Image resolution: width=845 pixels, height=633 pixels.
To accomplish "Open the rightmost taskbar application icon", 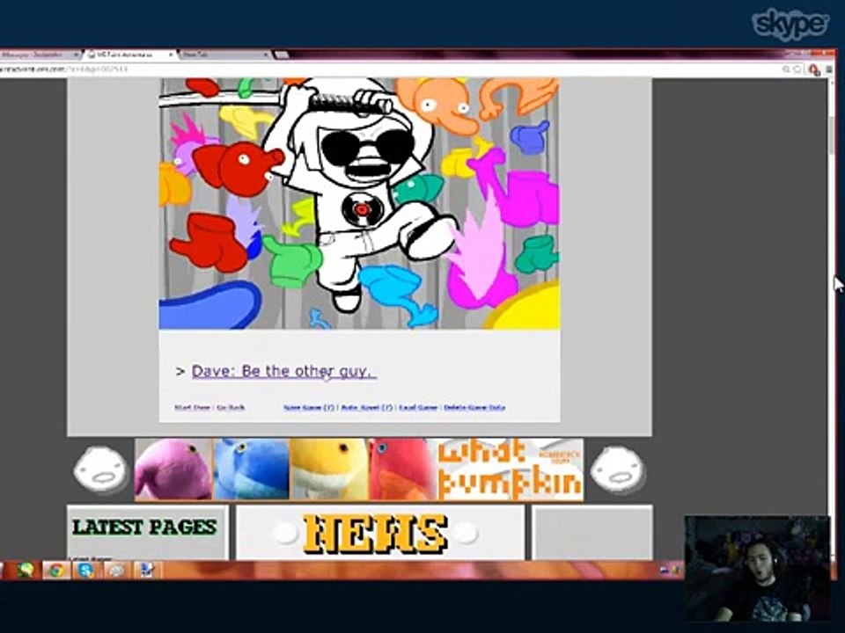I will (x=147, y=570).
